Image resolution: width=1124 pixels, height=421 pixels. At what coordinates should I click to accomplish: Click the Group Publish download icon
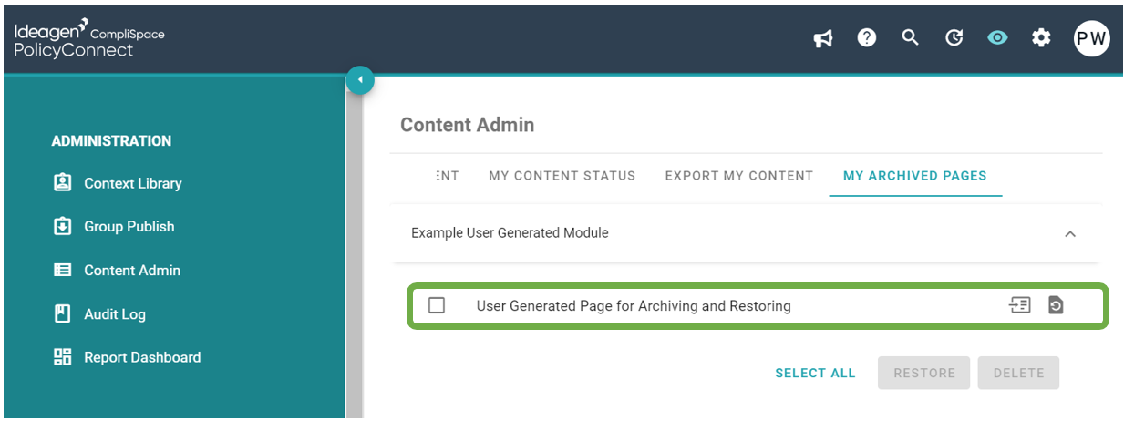click(62, 226)
